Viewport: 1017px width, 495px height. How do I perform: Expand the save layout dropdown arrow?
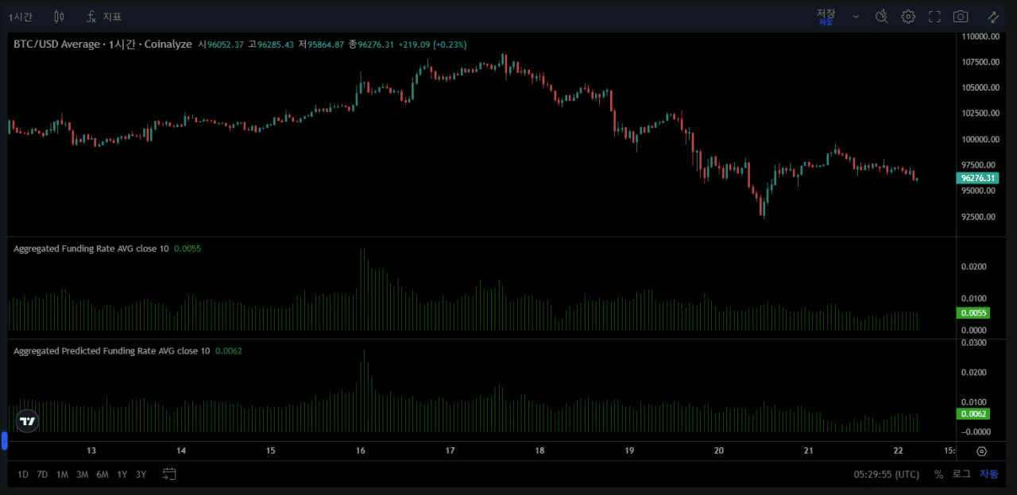[856, 17]
